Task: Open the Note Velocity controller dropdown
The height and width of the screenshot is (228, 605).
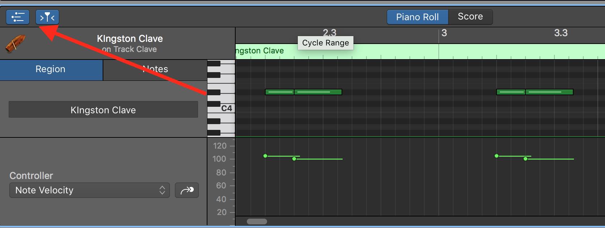Action: point(90,190)
